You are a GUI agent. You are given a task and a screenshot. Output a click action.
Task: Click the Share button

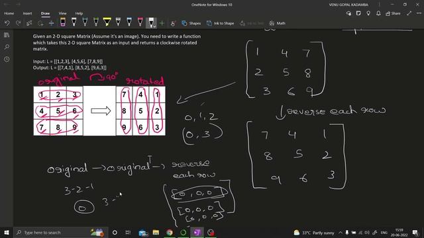(393, 13)
